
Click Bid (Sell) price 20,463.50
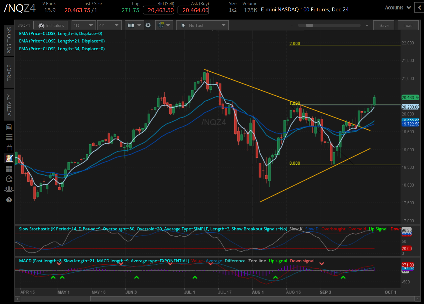(x=158, y=10)
